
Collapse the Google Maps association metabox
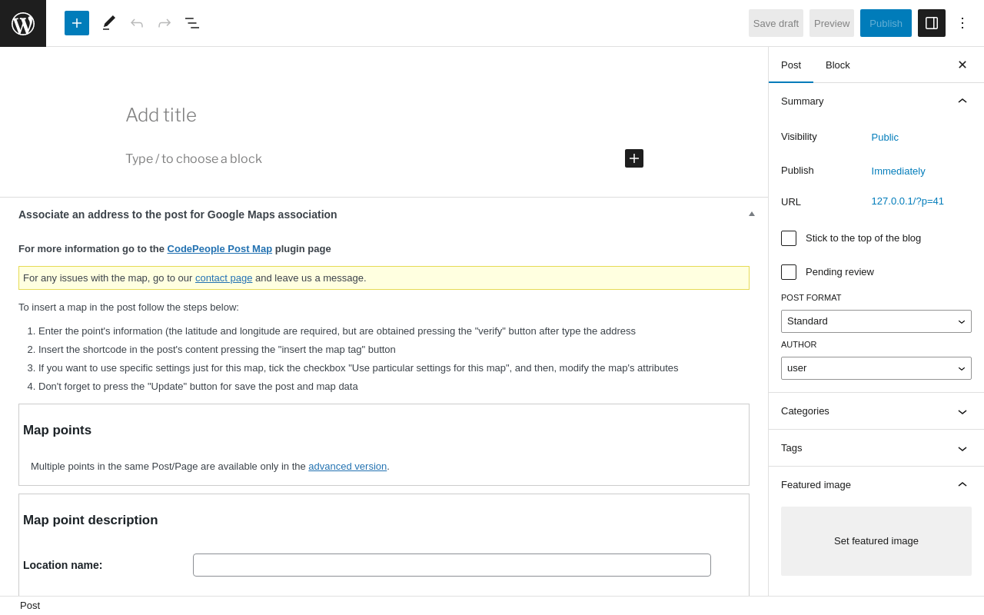click(752, 214)
